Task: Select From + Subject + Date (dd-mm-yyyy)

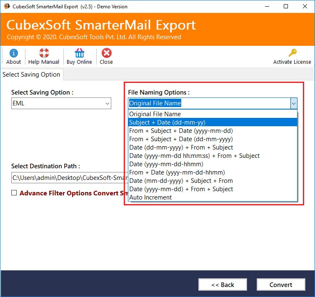Action: [x=212, y=139]
